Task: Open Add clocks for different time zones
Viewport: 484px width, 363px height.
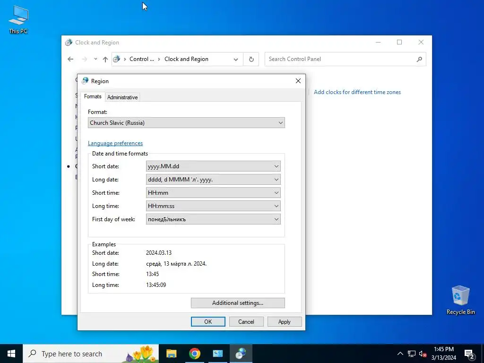Action: [357, 92]
